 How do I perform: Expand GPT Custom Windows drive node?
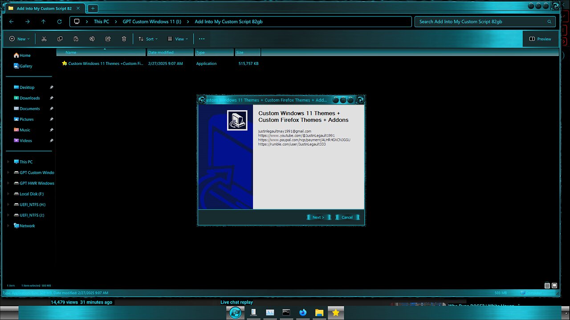[8, 172]
